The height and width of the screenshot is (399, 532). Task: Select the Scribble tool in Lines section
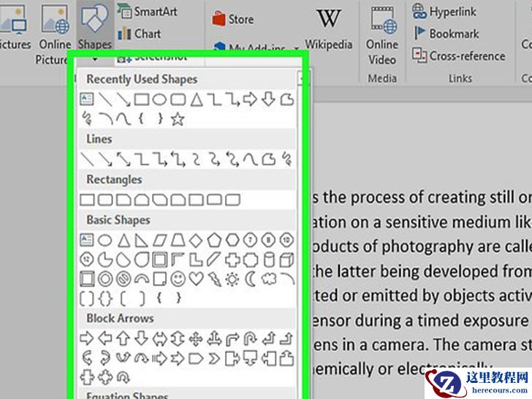tap(287, 159)
